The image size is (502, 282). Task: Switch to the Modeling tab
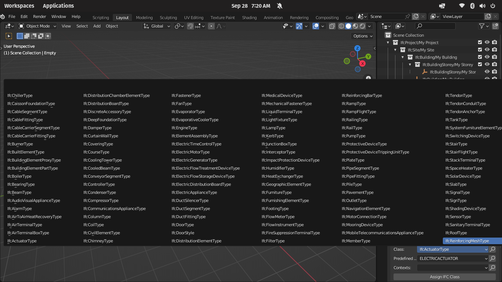click(144, 17)
